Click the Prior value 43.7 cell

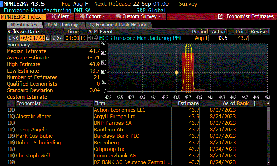tap(238, 38)
